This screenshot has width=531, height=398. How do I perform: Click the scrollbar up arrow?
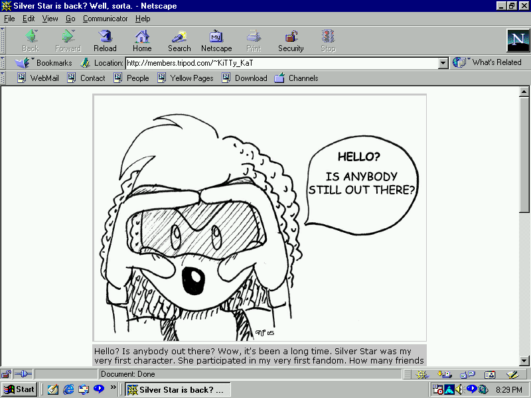pyautogui.click(x=524, y=92)
